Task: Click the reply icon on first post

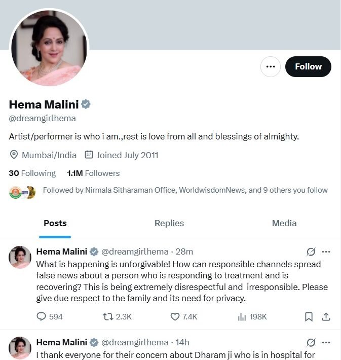Action: 42,316
